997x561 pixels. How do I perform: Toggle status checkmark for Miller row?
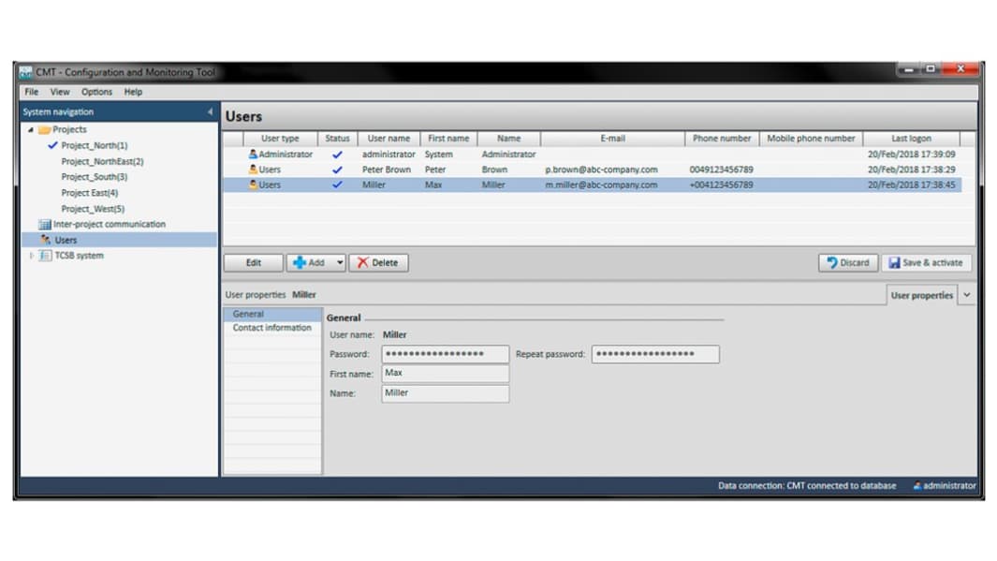337,185
